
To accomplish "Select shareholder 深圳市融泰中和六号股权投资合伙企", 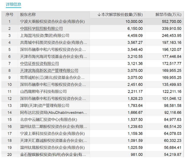I will 53,50.
